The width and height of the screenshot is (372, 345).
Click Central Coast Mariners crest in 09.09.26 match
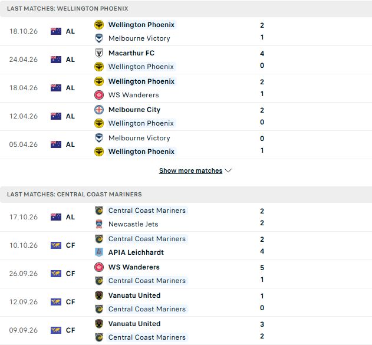tap(99, 337)
